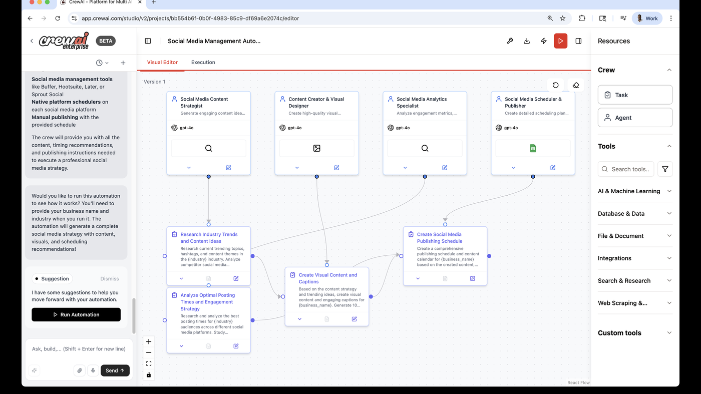Click the download icon in the top bar

point(527,41)
